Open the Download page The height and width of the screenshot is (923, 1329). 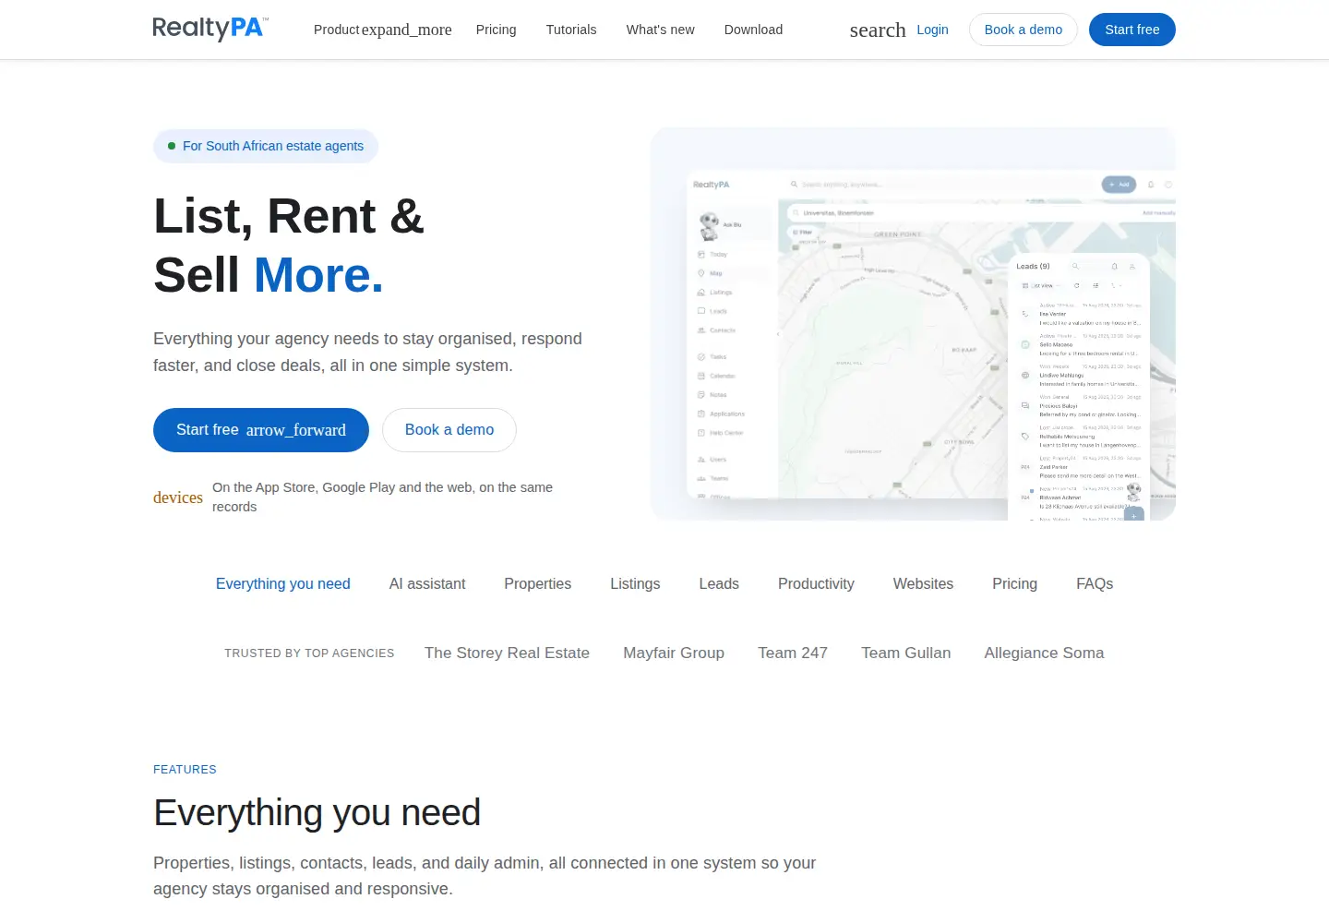tap(753, 30)
